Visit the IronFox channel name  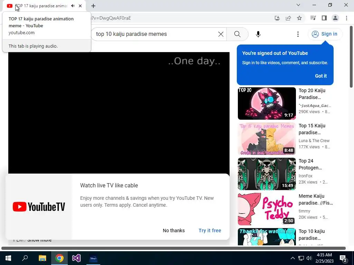pyautogui.click(x=306, y=176)
